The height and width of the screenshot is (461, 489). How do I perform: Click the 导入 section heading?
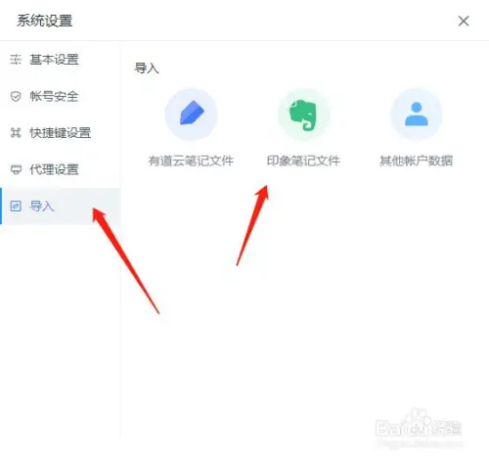[x=147, y=69]
